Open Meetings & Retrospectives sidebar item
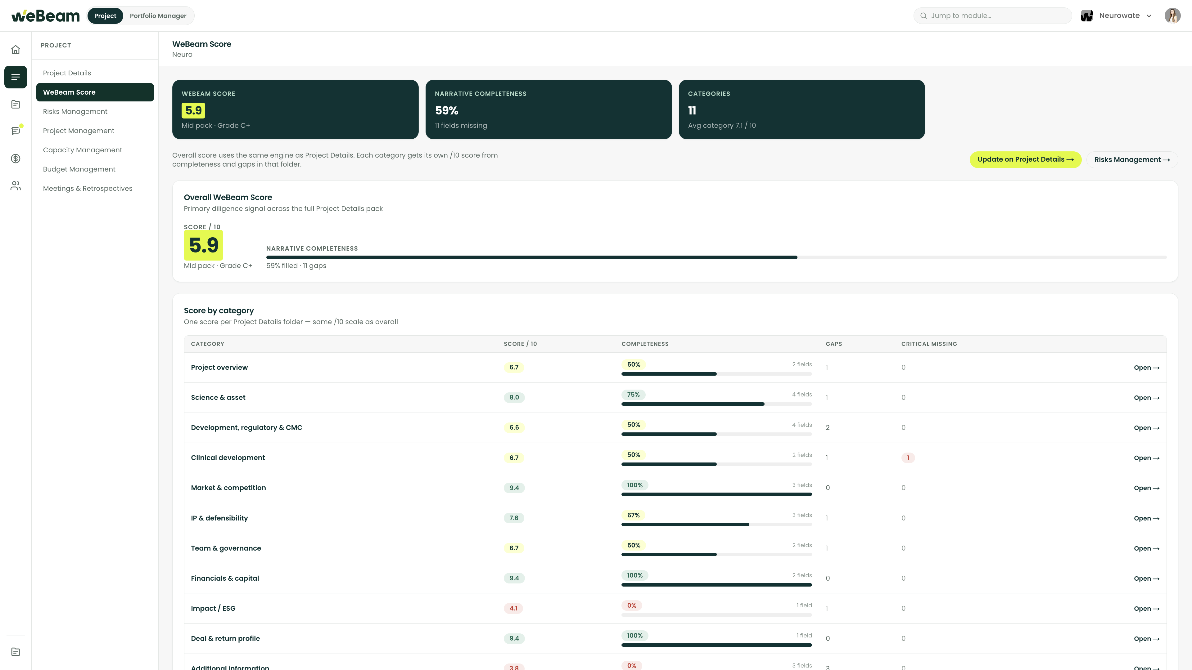This screenshot has width=1192, height=670. coord(95,188)
